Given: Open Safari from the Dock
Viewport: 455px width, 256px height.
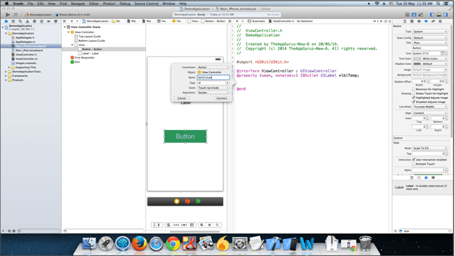Looking at the screenshot, I should [x=156, y=243].
